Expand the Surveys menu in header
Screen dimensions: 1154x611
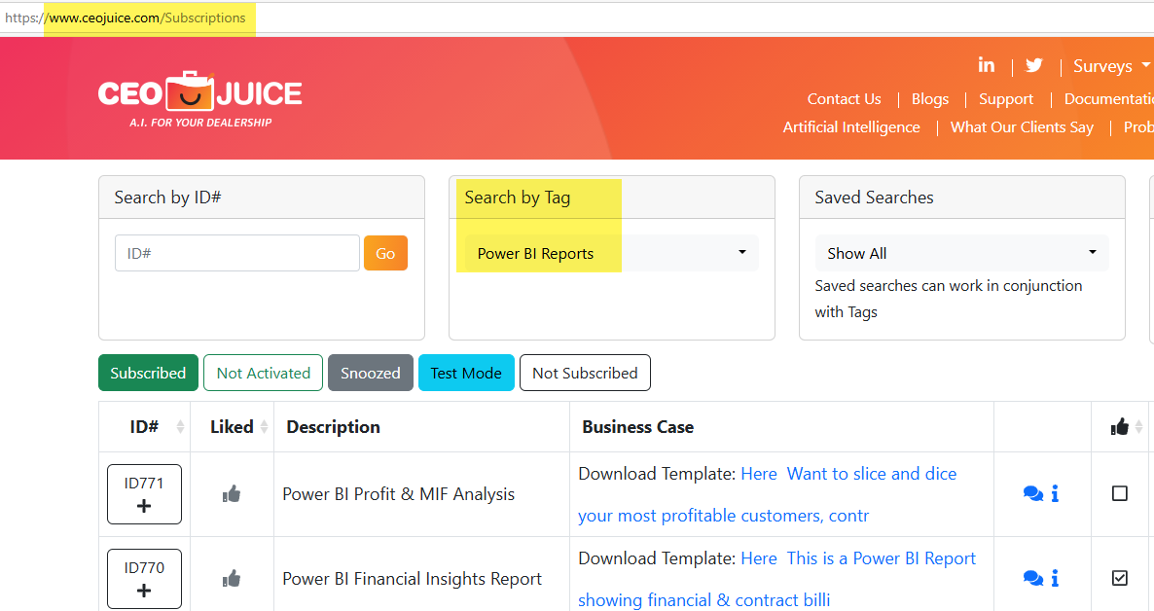(x=1110, y=66)
